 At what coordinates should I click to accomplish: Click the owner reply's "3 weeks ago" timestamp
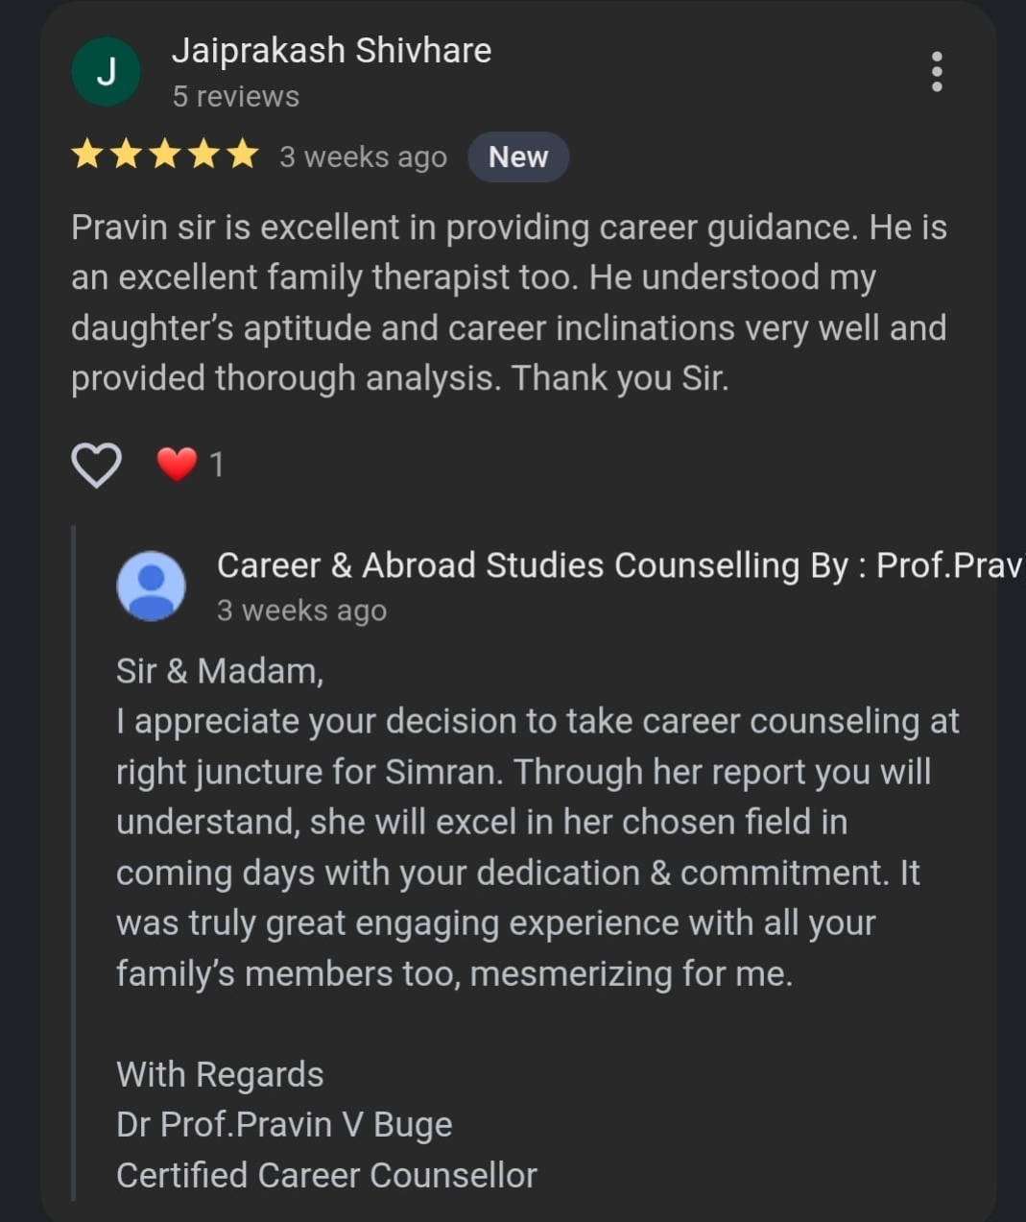click(x=301, y=611)
